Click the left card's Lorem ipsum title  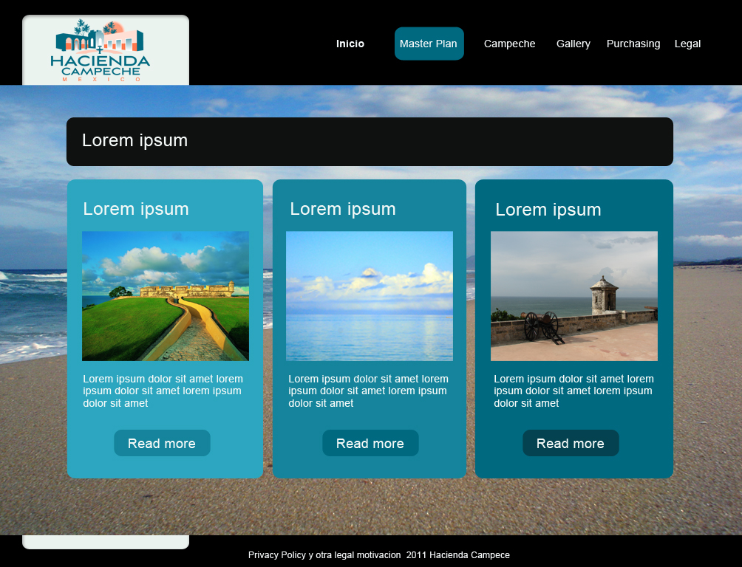click(136, 209)
